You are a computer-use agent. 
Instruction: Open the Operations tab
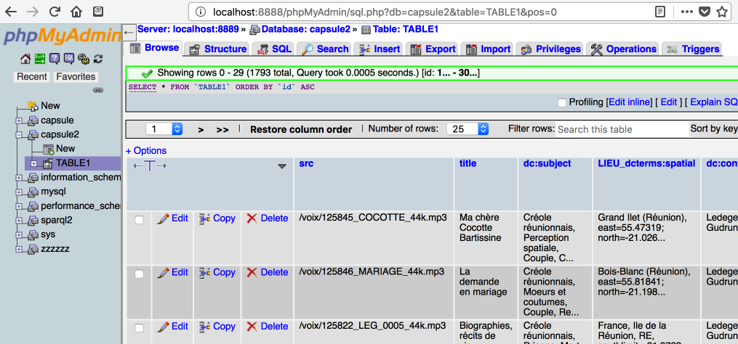click(x=623, y=49)
